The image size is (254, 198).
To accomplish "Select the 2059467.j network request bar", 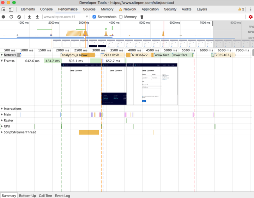I will [225, 55].
